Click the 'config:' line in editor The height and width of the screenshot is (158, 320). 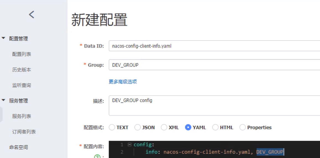(144, 145)
